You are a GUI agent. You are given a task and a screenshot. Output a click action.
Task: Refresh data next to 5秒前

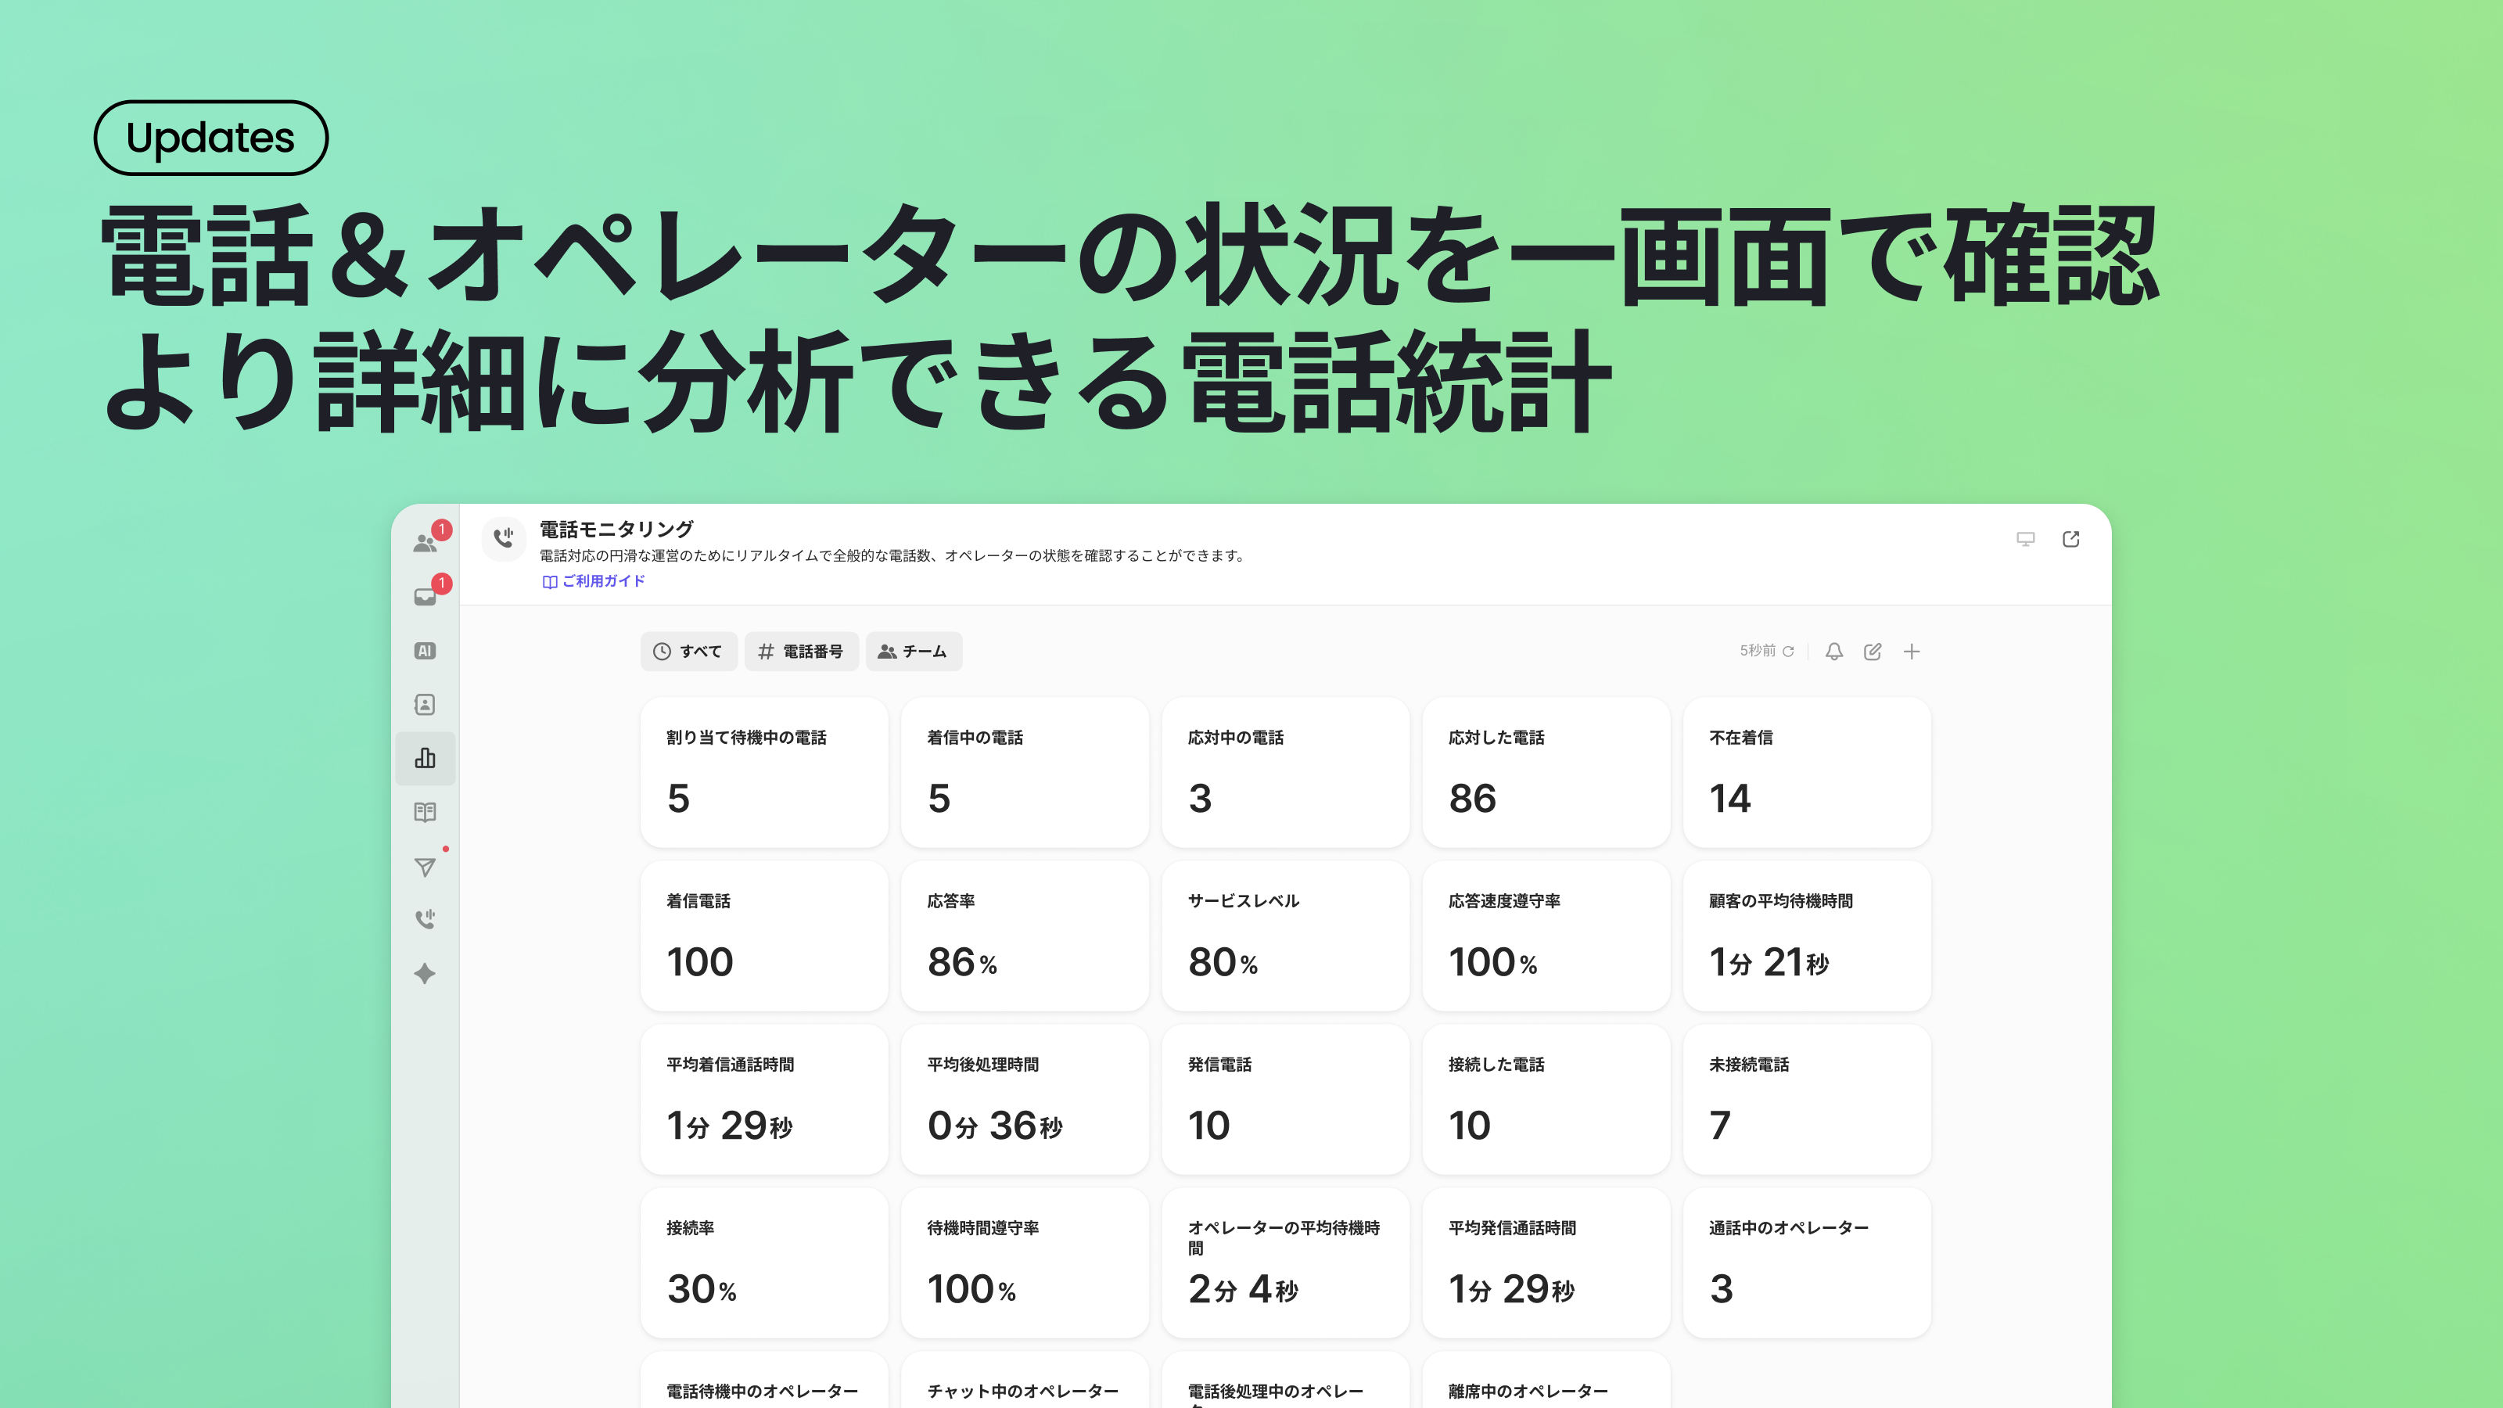(1788, 651)
